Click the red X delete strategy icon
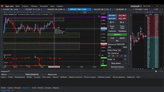Viewport: 164px width, 92px height. click(x=117, y=56)
